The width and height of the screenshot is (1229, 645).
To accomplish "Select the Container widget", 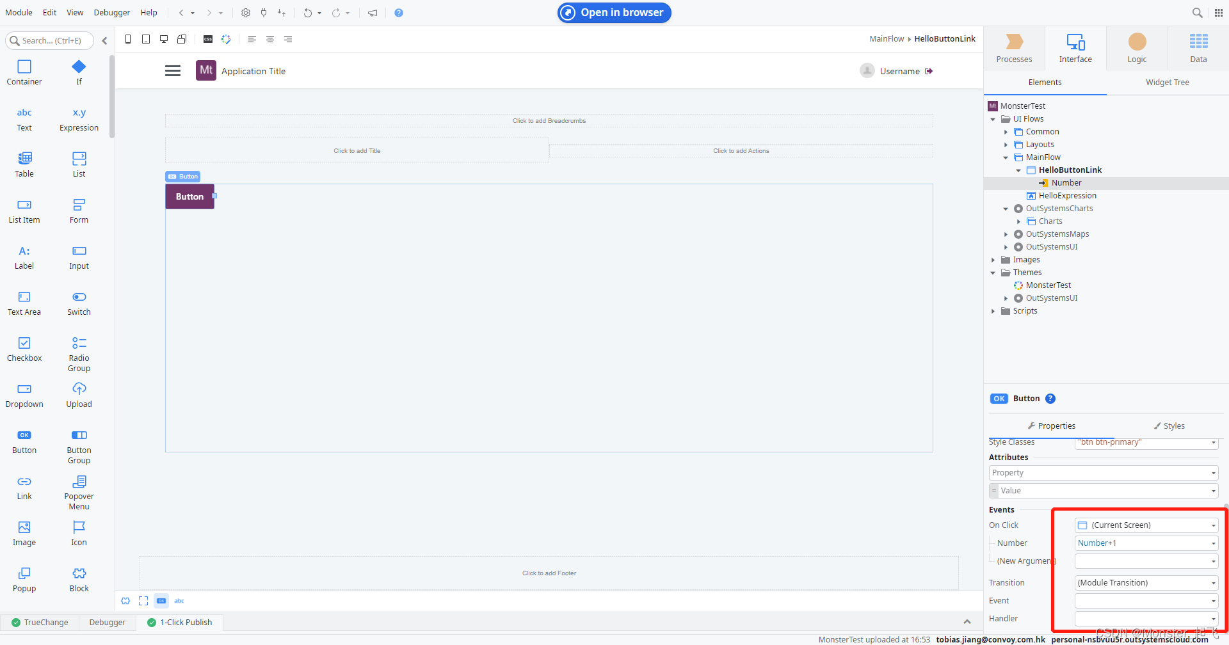I will tap(24, 72).
